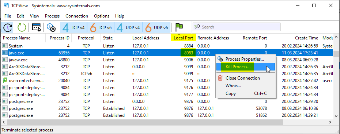Sort by Remote Port column header
The height and width of the screenshot is (134, 340).
point(252,38)
